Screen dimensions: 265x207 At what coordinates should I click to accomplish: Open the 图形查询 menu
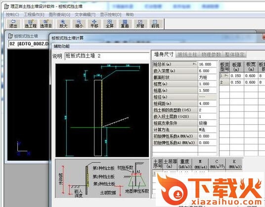pyautogui.click(x=59, y=15)
